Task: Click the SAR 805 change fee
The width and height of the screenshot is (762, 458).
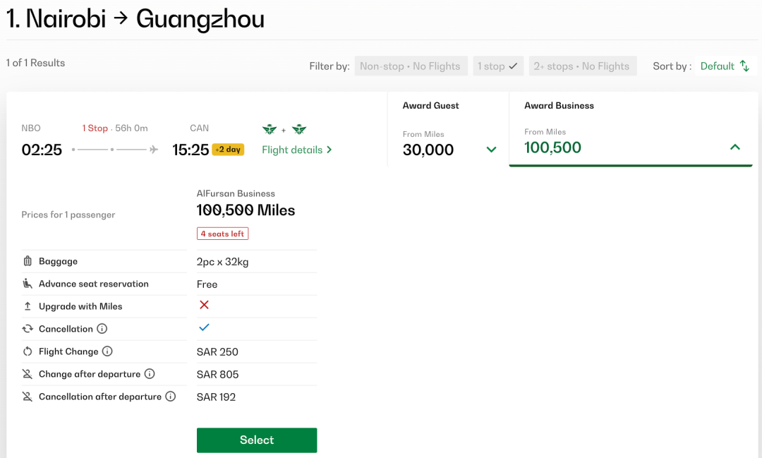Action: point(218,374)
